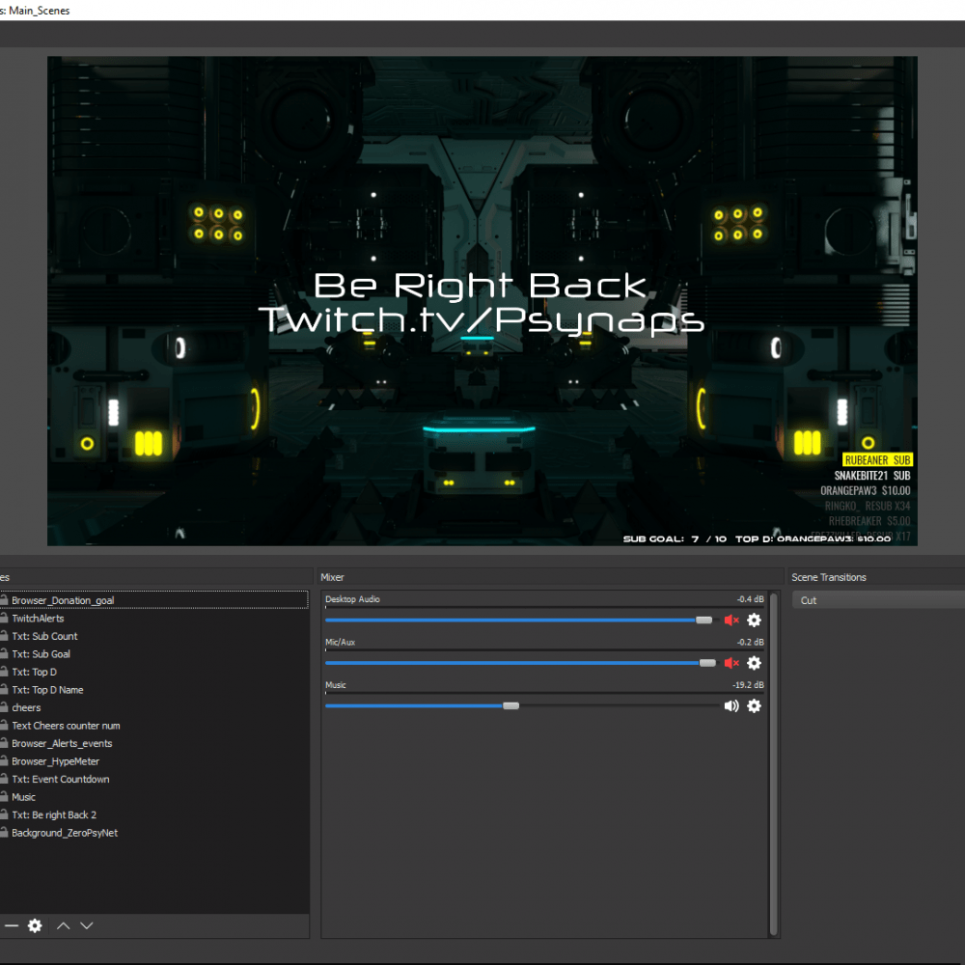965x965 pixels.
Task: Toggle the lock on Txt: Sub Goal source
Action: (x=3, y=653)
